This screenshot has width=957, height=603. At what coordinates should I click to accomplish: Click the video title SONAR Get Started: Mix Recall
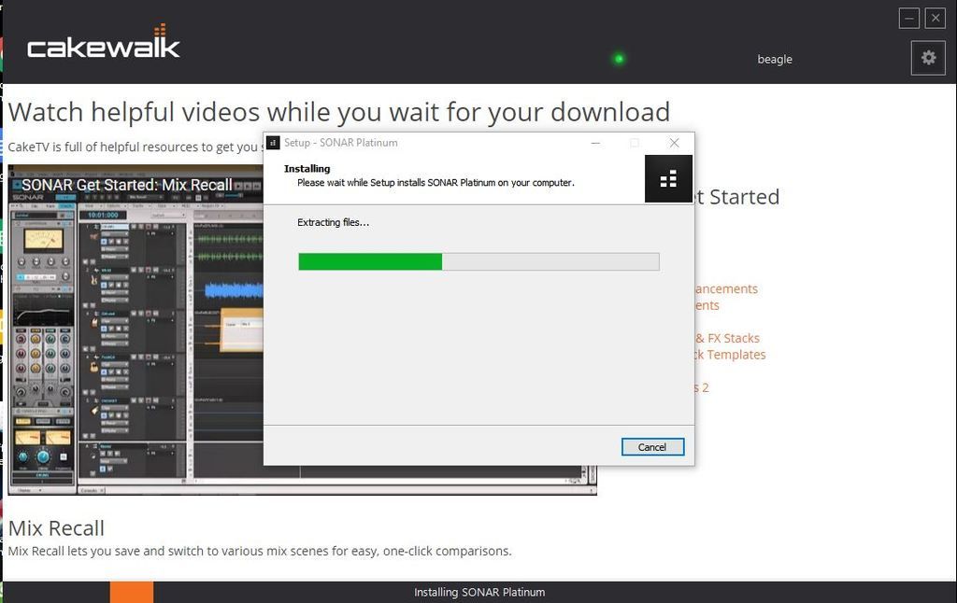(126, 185)
